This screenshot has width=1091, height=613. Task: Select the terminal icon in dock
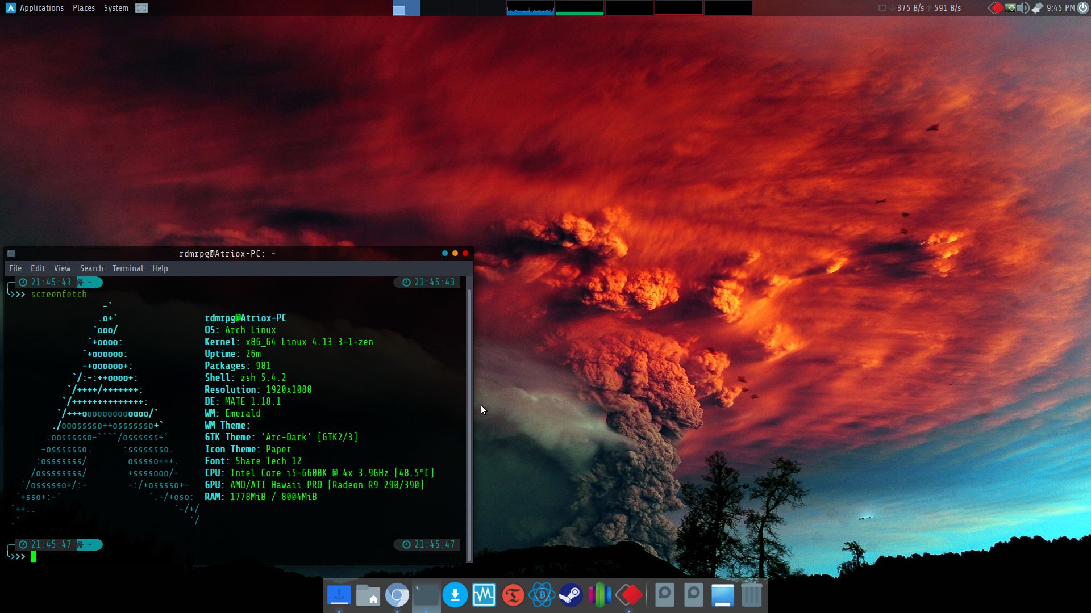426,595
